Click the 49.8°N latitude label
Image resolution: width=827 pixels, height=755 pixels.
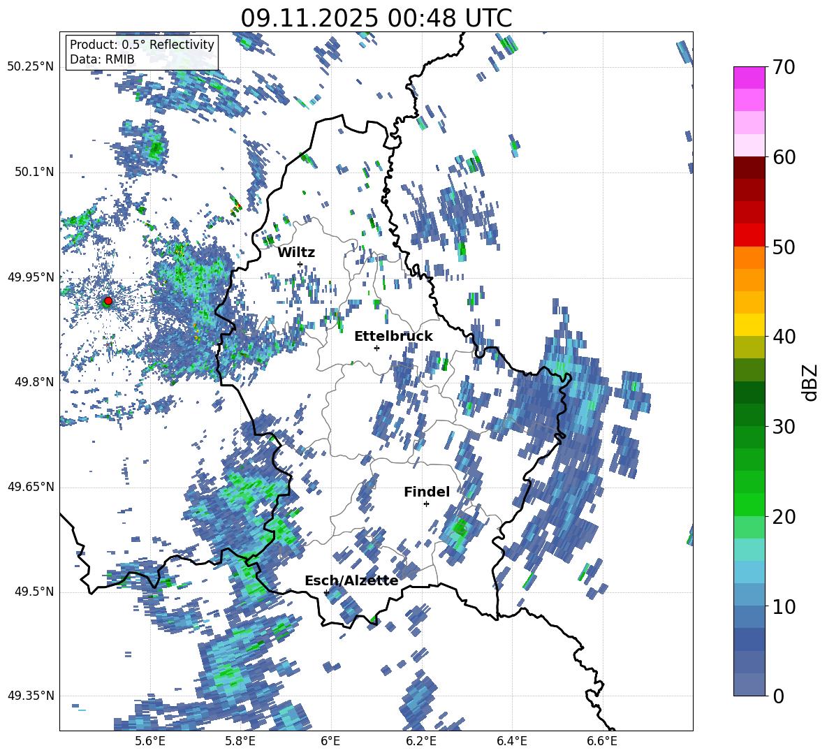point(34,382)
